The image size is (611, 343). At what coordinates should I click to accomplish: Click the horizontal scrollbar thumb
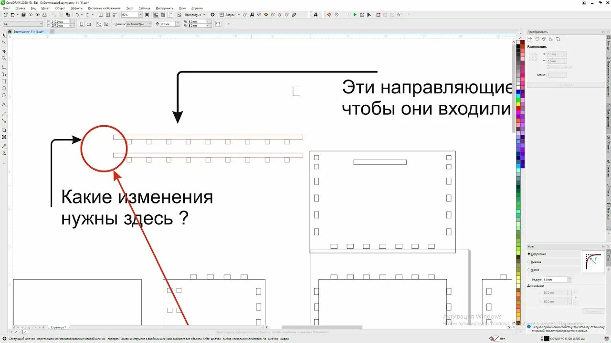322,328
